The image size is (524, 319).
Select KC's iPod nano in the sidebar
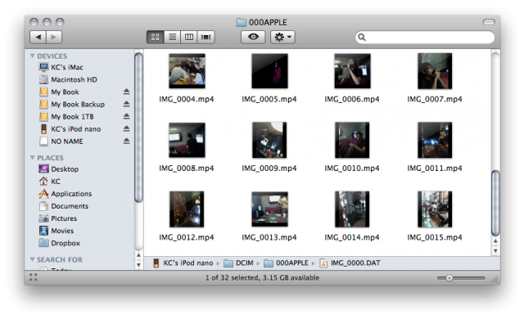75,128
